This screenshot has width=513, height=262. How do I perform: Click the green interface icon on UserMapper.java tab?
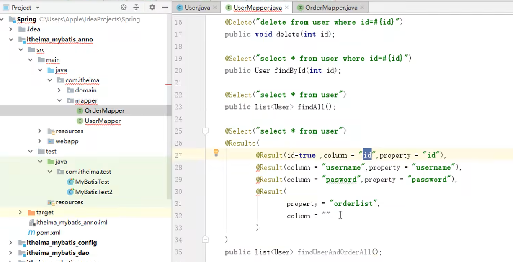click(228, 7)
